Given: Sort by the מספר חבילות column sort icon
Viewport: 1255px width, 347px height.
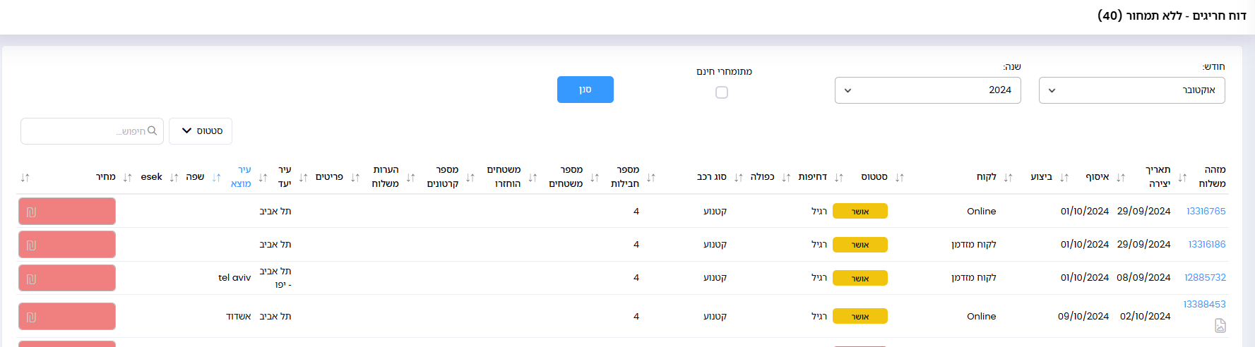Looking at the screenshot, I should (651, 178).
